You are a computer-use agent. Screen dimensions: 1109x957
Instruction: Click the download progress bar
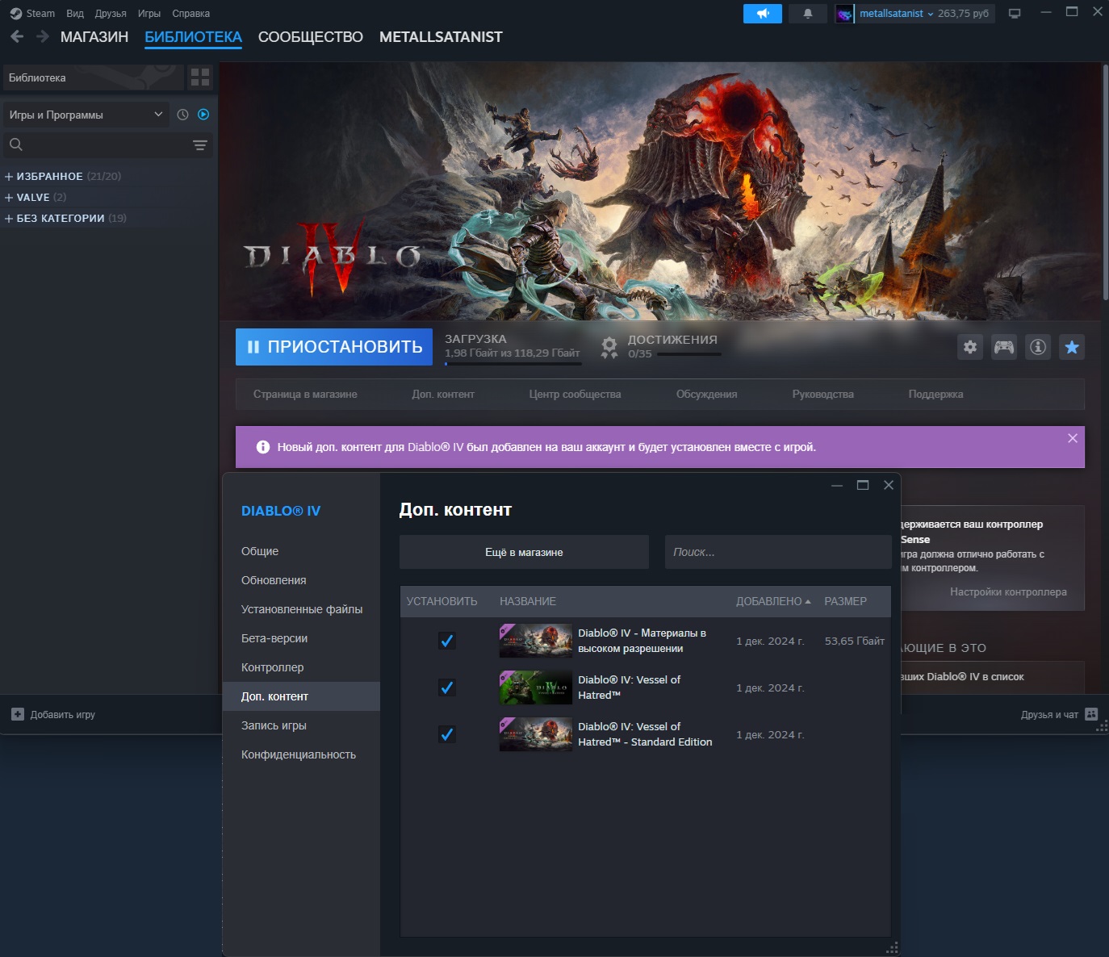point(513,364)
